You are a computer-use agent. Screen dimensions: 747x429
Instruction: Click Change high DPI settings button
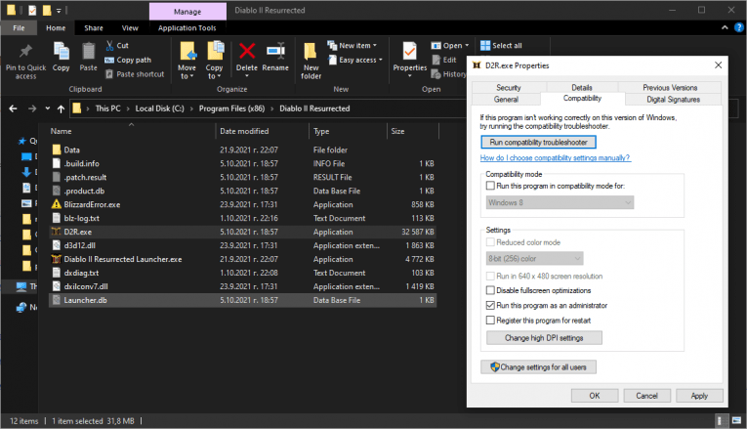pyautogui.click(x=544, y=337)
